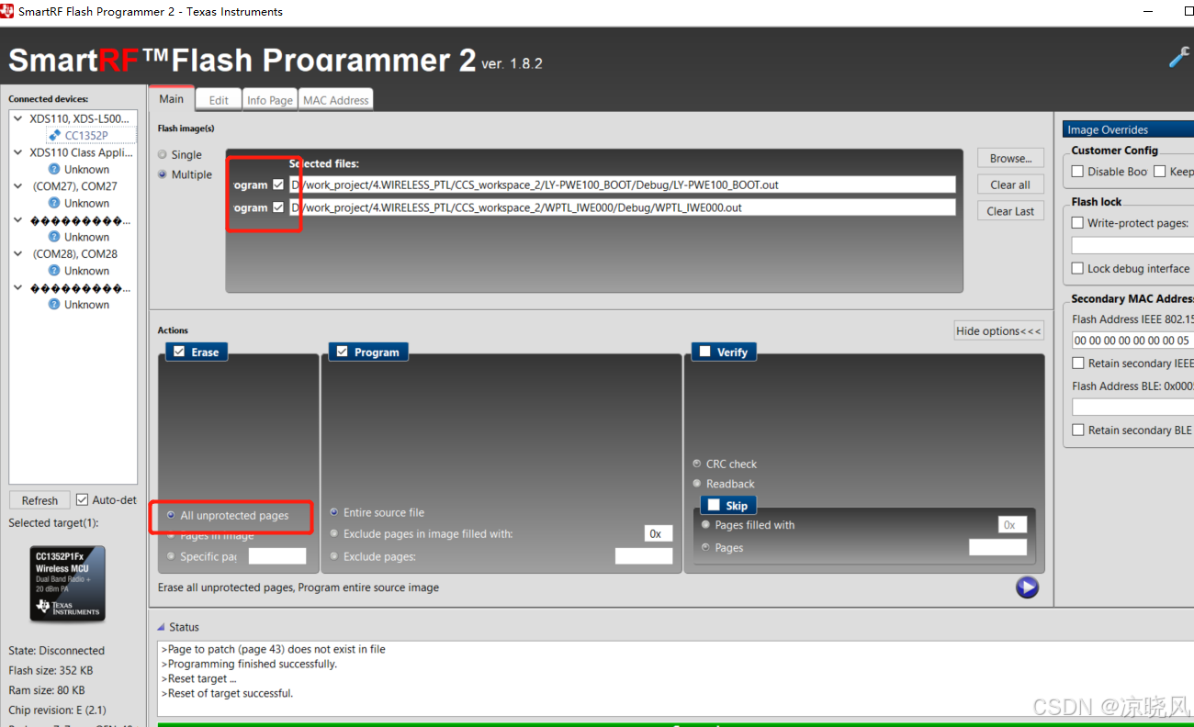Image resolution: width=1194 pixels, height=727 pixels.
Task: Open the MAC Address tab
Action: [336, 100]
